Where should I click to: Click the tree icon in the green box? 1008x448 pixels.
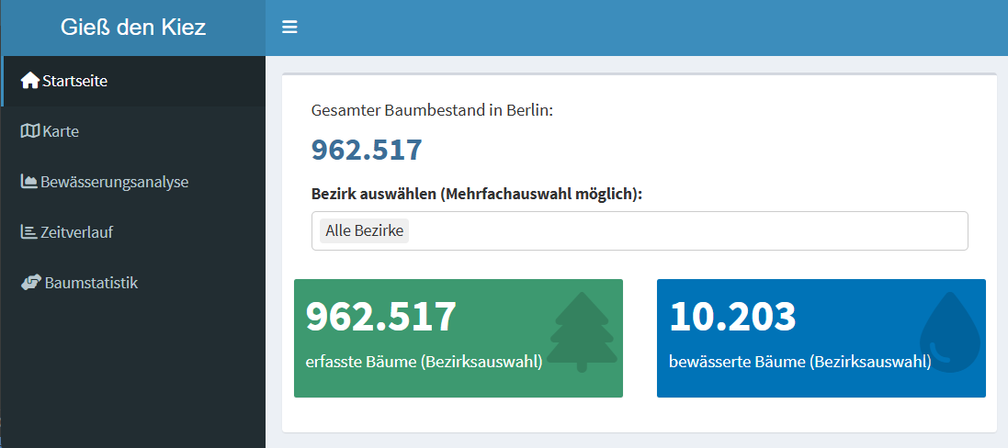click(583, 331)
